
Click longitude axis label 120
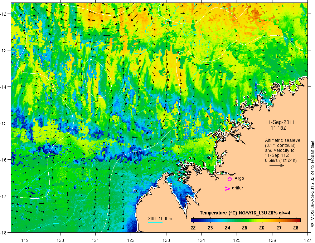click(x=60, y=240)
